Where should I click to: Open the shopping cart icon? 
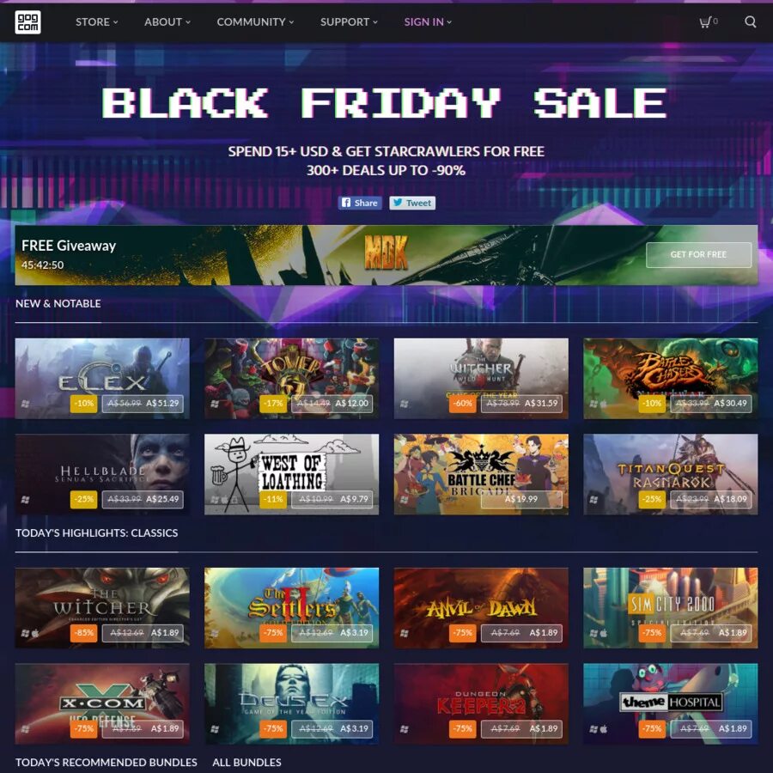coord(708,21)
